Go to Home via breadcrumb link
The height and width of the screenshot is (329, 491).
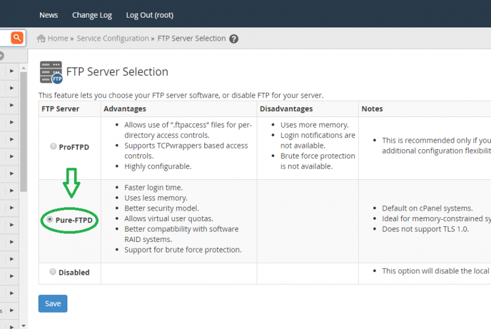point(58,39)
